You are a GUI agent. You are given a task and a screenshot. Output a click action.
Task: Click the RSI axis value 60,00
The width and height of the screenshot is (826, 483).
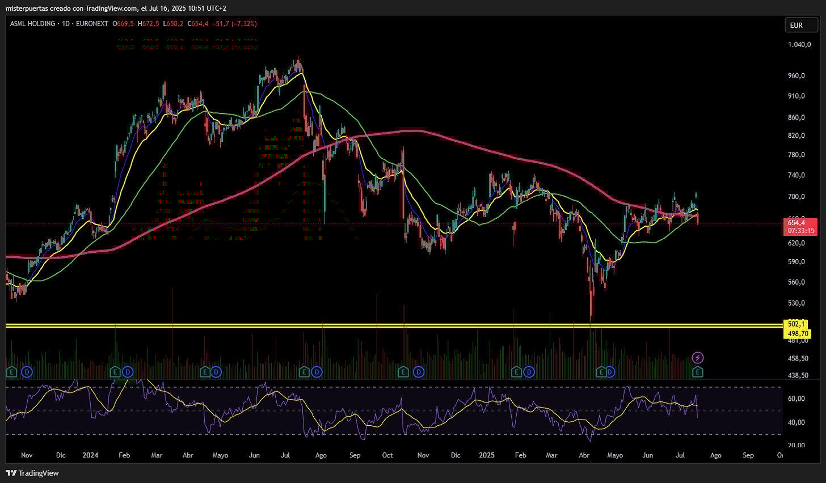click(x=796, y=399)
